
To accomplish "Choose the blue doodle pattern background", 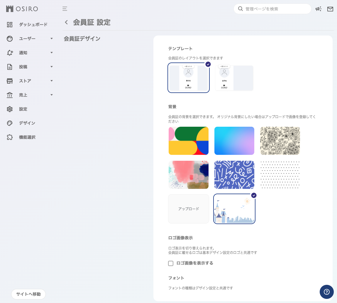I will tap(234, 175).
